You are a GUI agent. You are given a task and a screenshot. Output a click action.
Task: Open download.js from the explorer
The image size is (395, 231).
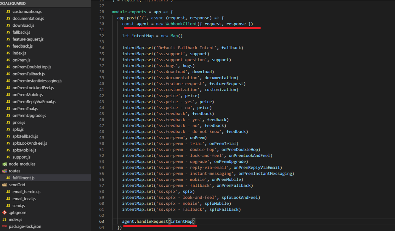pyautogui.click(x=23, y=25)
